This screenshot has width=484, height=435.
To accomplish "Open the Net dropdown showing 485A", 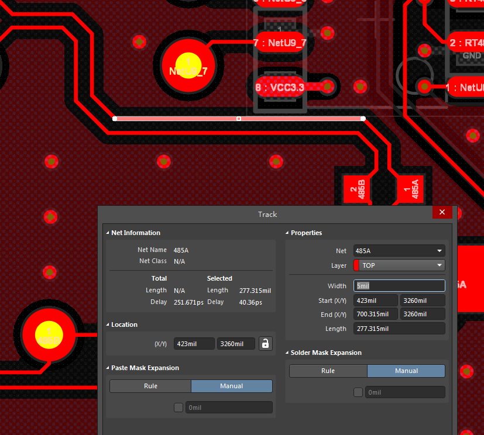I will point(399,251).
